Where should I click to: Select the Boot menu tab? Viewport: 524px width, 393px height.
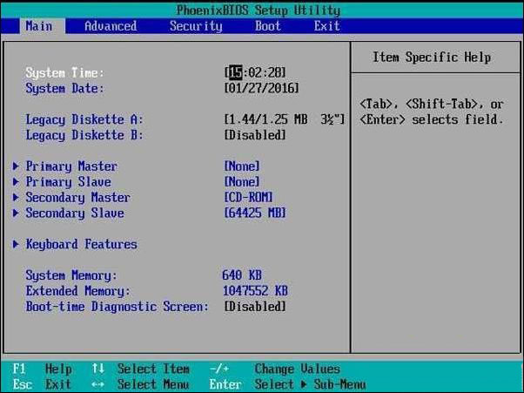[x=268, y=26]
